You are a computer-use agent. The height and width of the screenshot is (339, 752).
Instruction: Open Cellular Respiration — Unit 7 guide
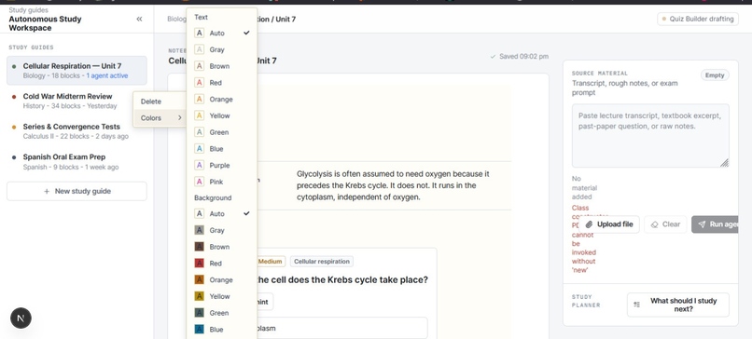(77, 71)
